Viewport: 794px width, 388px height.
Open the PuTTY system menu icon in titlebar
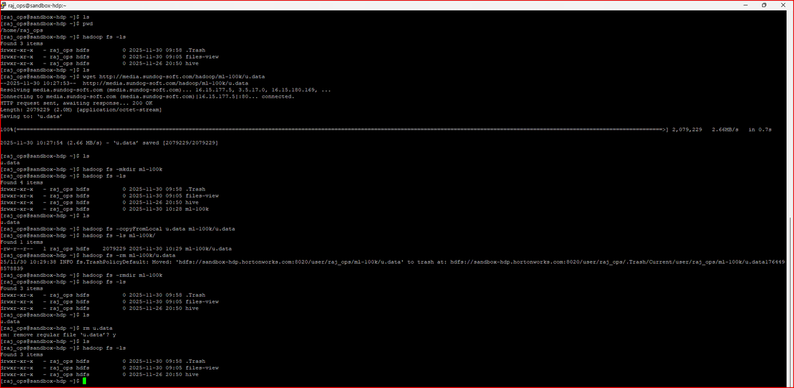(5, 5)
